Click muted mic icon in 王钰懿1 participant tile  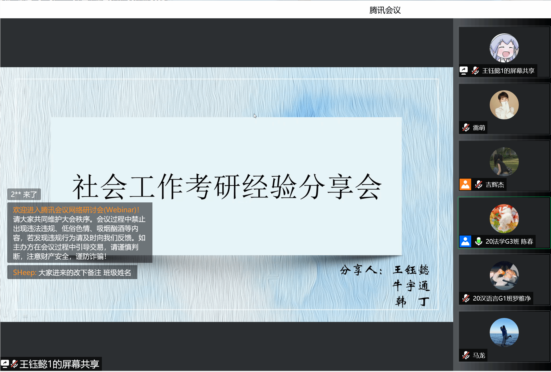click(475, 71)
